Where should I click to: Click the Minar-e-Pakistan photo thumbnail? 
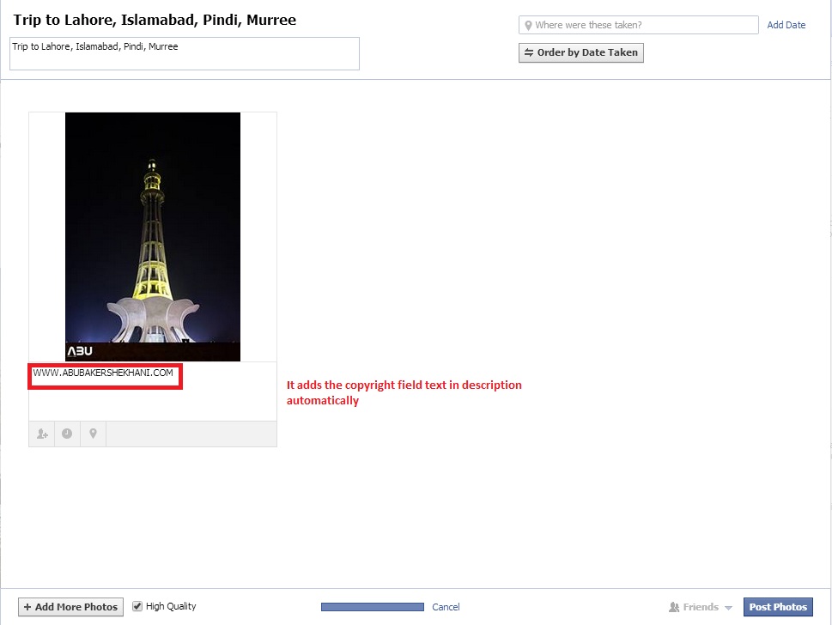(153, 237)
